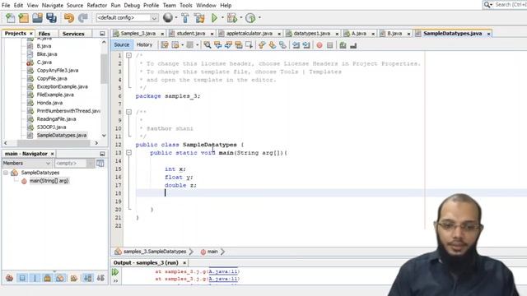
Task: Collapse the license comment fold on line 1
Action: pos(128,55)
